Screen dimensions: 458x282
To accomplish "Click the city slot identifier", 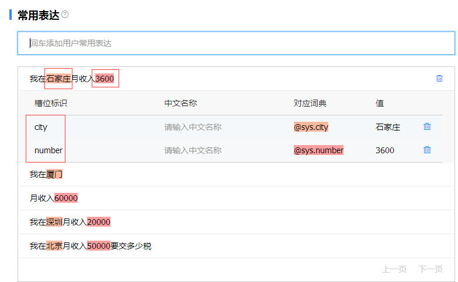I will pos(41,127).
